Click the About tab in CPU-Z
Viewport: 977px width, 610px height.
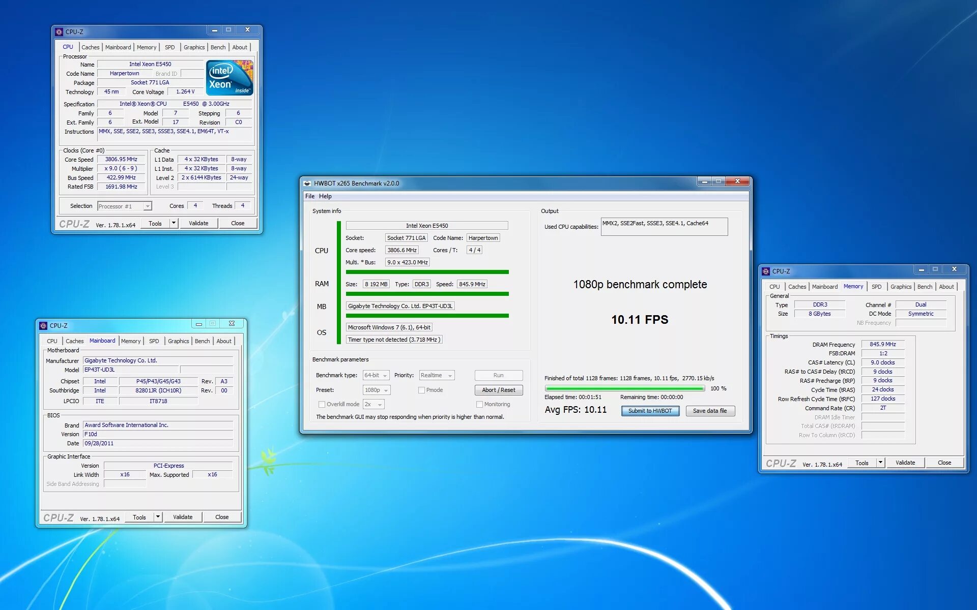point(240,46)
